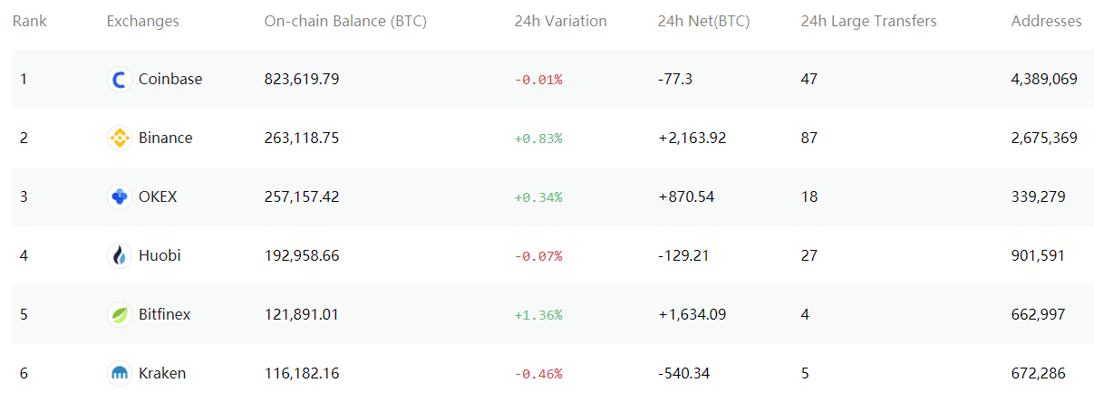Select Coinbase's 4,389,069 addresses value
1094x402 pixels.
(x=1044, y=80)
